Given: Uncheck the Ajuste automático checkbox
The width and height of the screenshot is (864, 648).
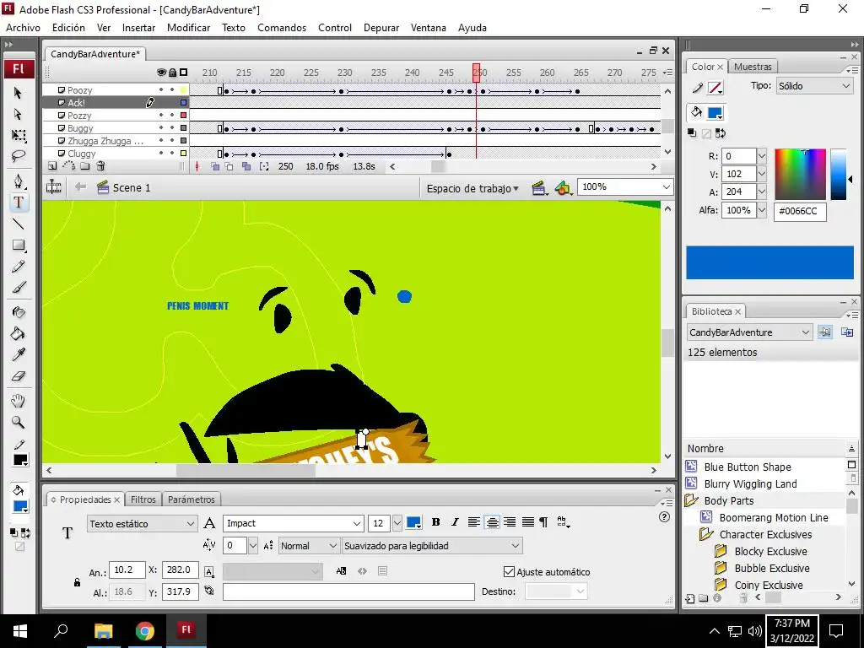Looking at the screenshot, I should click(509, 571).
